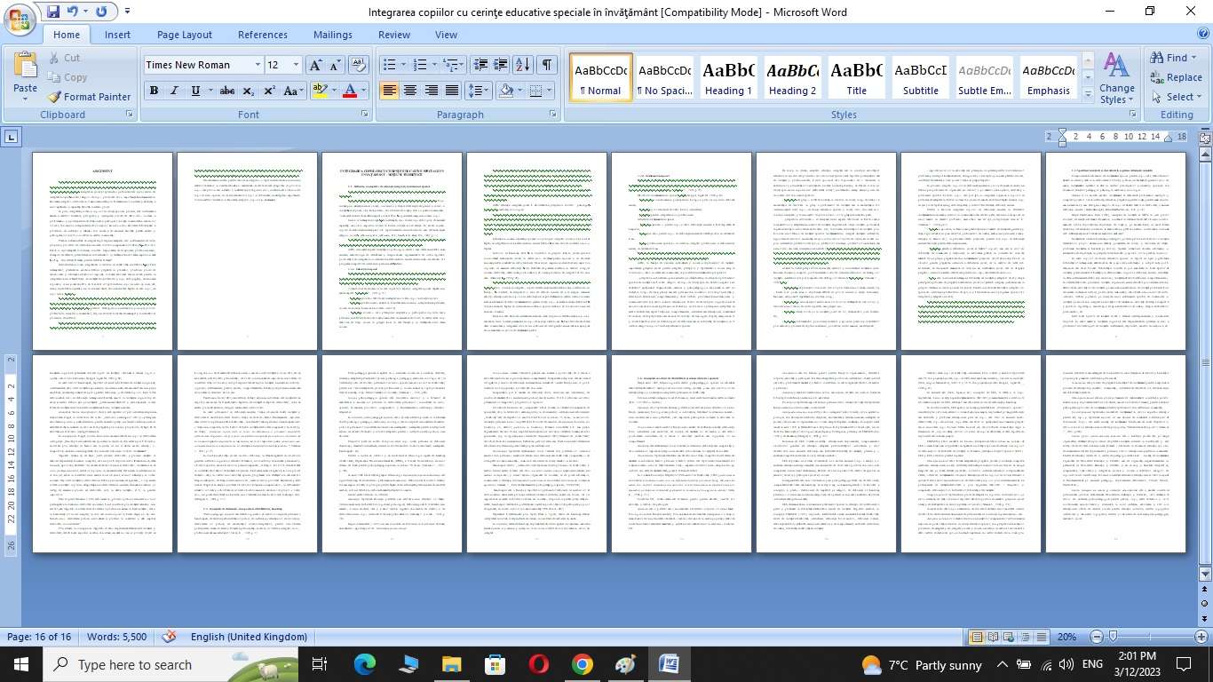Switch to Full Screen Reading view
Screen dimensions: 1213x682
coord(994,637)
